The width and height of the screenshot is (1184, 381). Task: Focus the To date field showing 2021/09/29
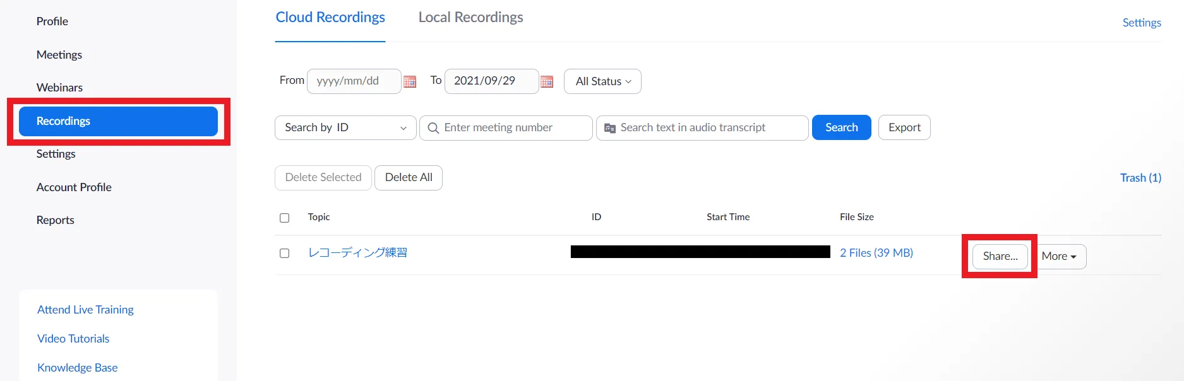pos(492,81)
